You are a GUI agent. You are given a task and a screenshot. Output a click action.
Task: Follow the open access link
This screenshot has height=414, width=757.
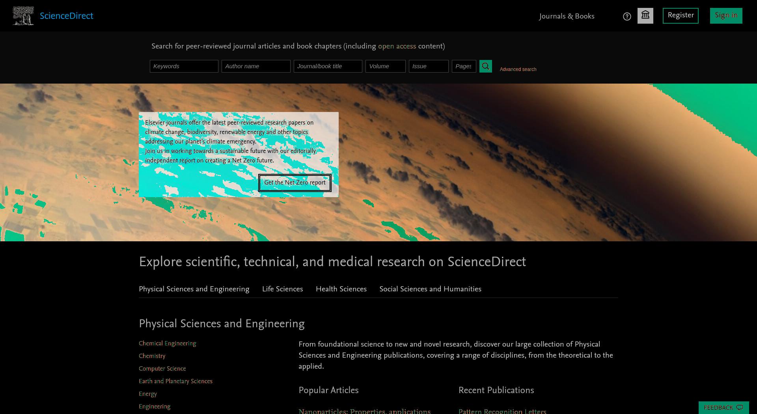click(x=397, y=46)
